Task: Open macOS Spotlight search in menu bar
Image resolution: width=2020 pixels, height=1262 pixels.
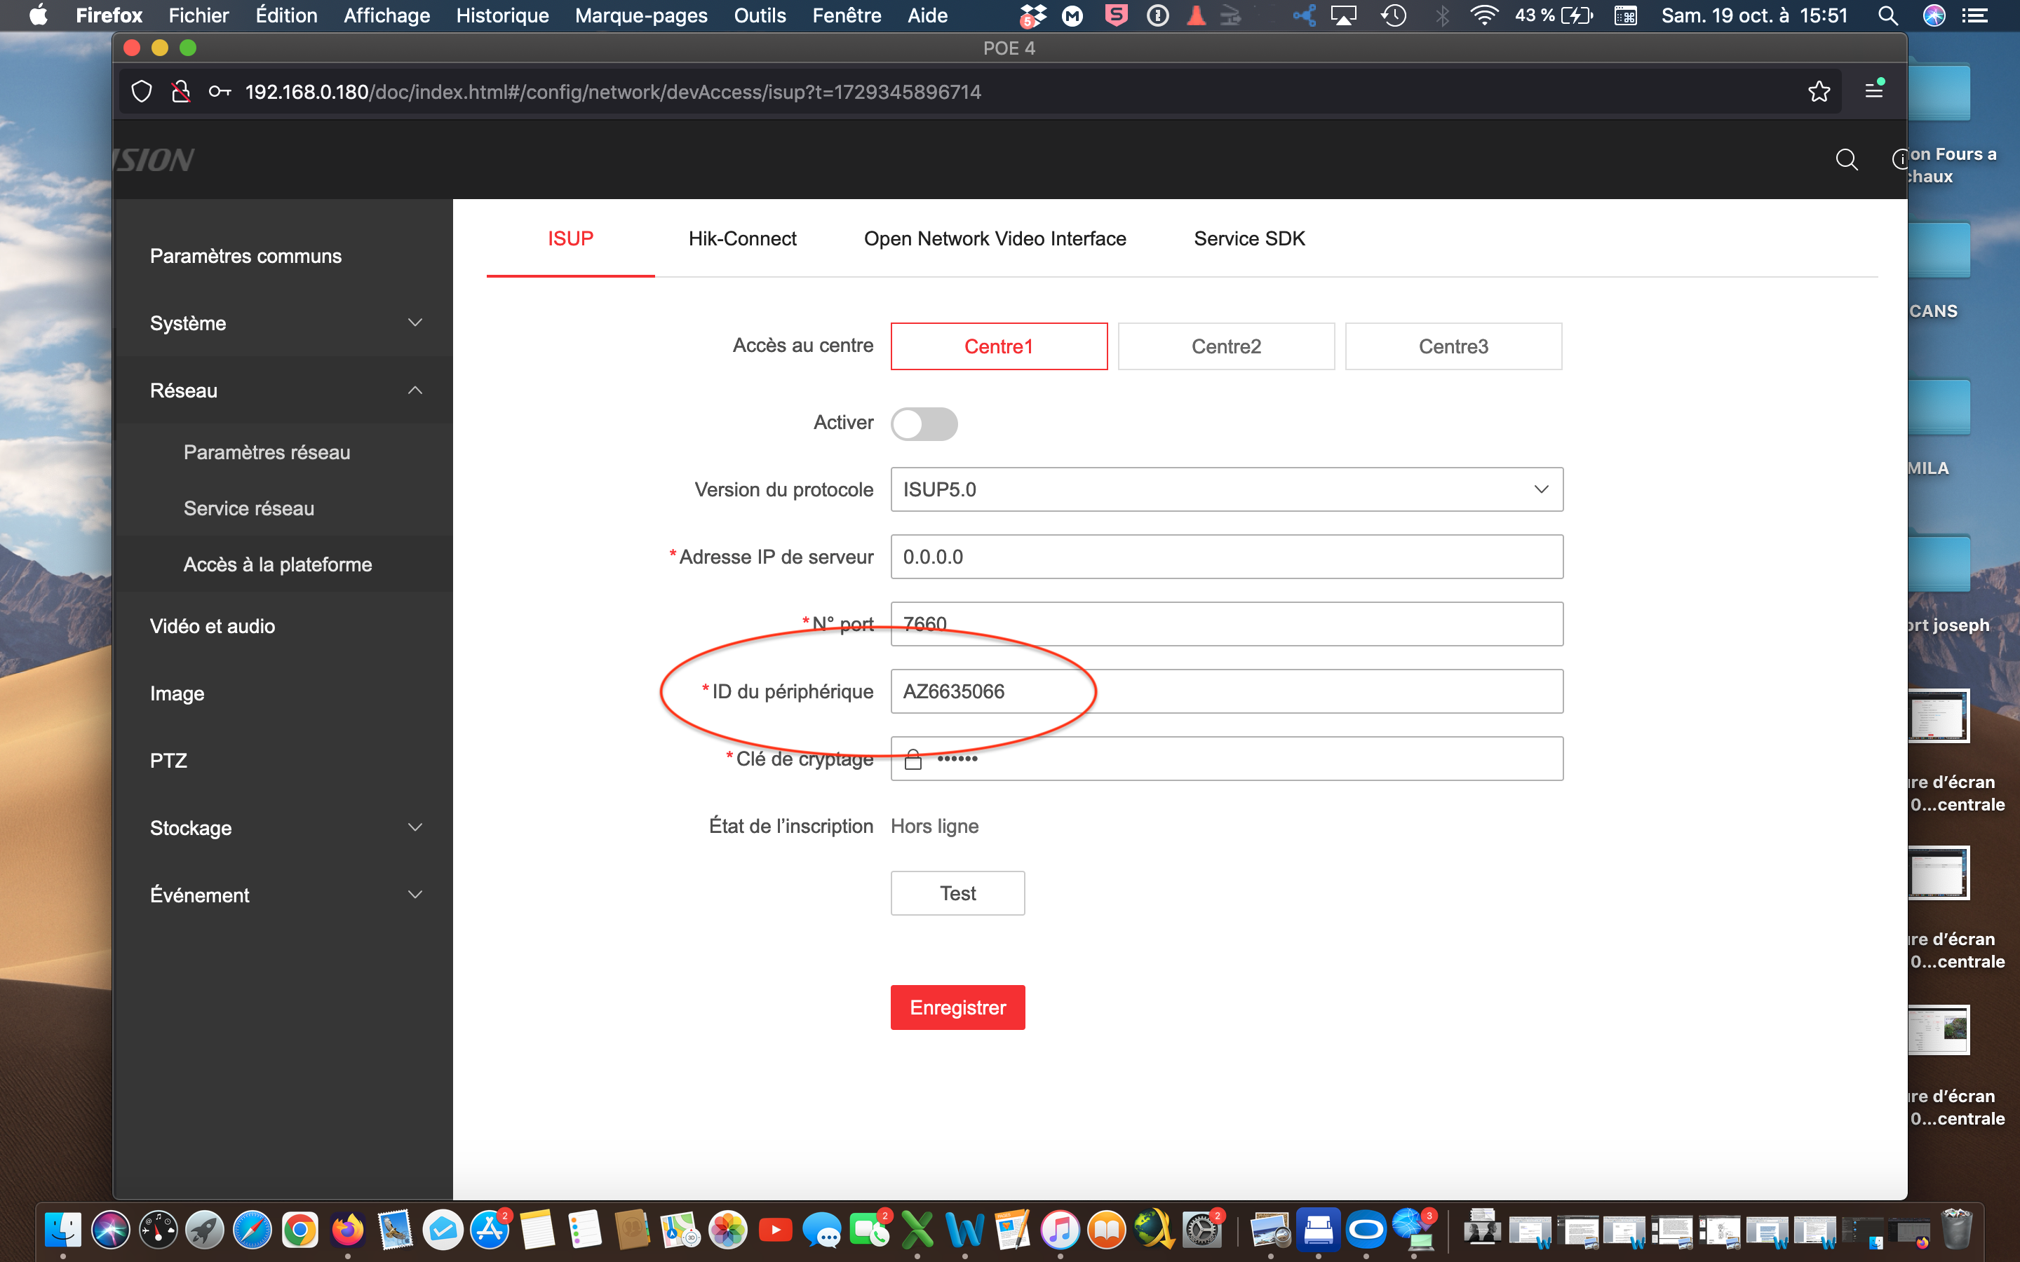Action: [x=1887, y=15]
